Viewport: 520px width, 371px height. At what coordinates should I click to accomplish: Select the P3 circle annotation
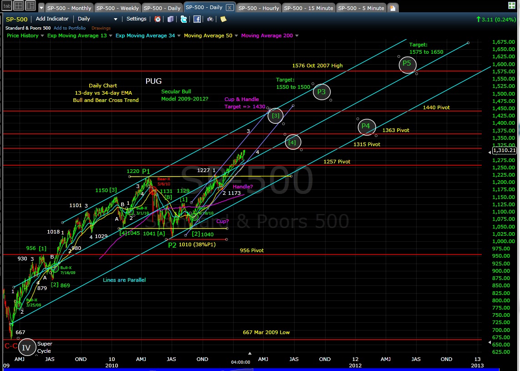coord(321,92)
